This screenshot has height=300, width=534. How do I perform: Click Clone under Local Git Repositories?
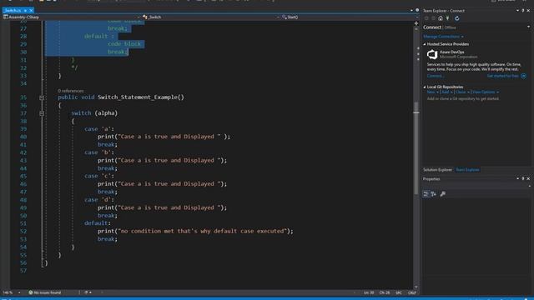(x=461, y=92)
